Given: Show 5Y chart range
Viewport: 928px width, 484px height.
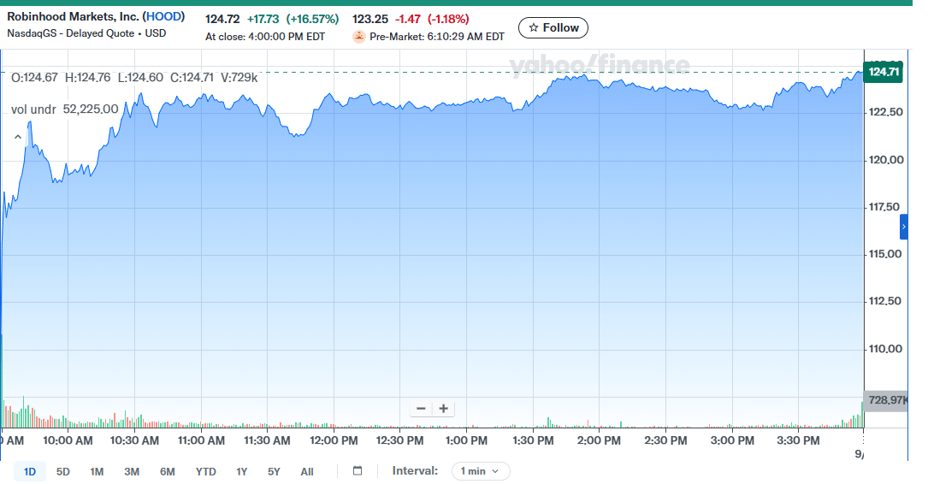Looking at the screenshot, I should coord(274,472).
